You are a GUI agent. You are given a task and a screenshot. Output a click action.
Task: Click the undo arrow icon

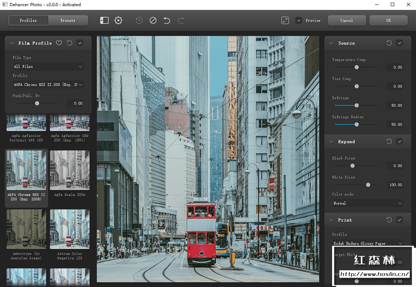click(167, 20)
